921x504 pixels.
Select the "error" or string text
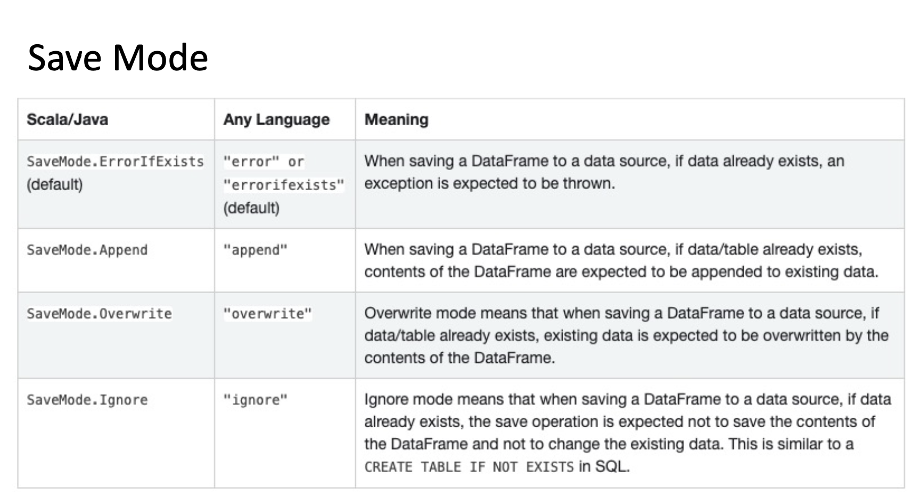pyautogui.click(x=264, y=161)
